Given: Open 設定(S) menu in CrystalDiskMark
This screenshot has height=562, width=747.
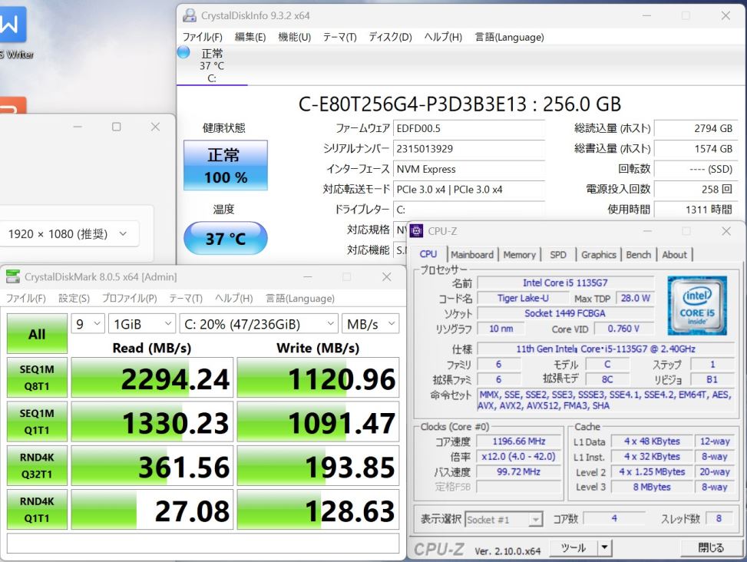Looking at the screenshot, I should pos(74,298).
